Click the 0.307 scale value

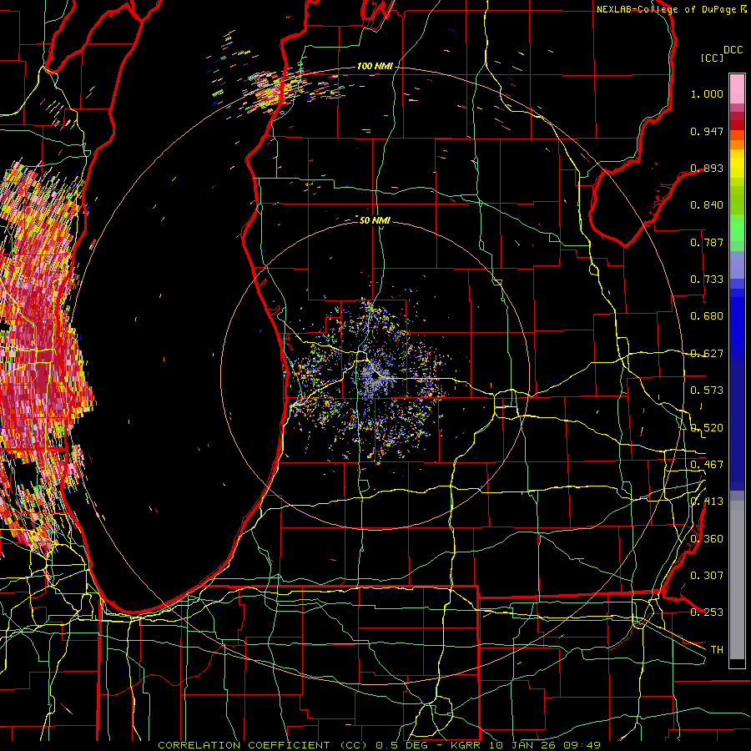(707, 576)
